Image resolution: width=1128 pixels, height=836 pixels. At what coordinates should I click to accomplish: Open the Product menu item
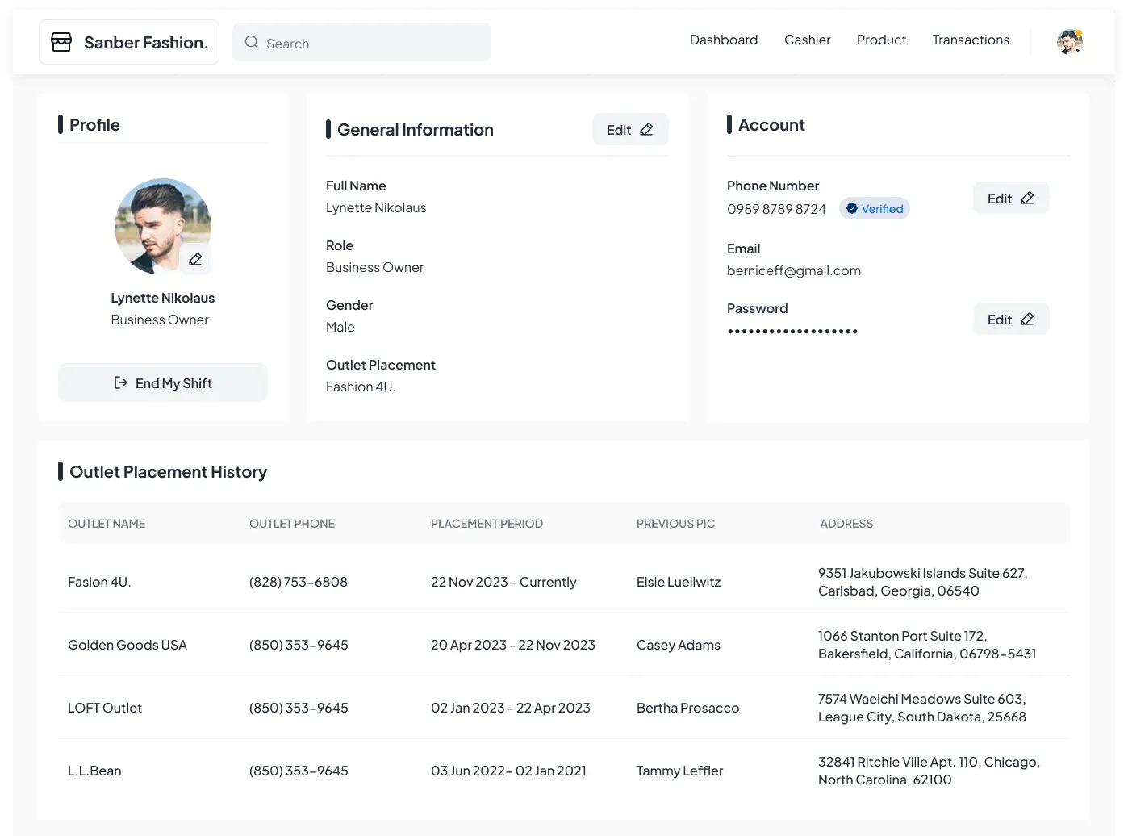click(x=881, y=40)
